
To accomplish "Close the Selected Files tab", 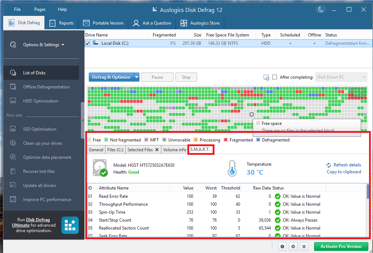I will (x=157, y=149).
